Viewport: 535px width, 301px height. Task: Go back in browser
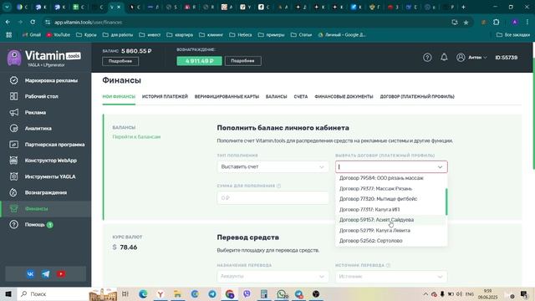click(x=8, y=23)
